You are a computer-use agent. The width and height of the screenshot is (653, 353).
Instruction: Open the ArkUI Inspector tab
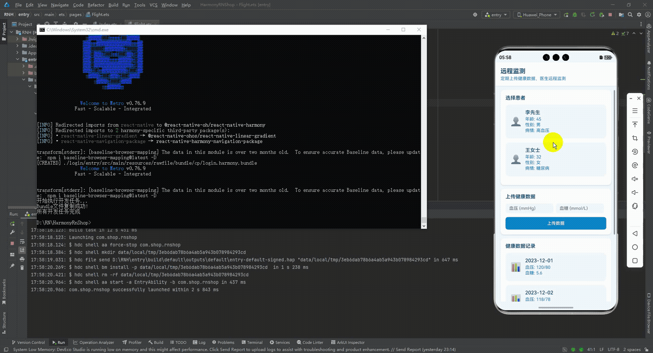click(x=348, y=342)
